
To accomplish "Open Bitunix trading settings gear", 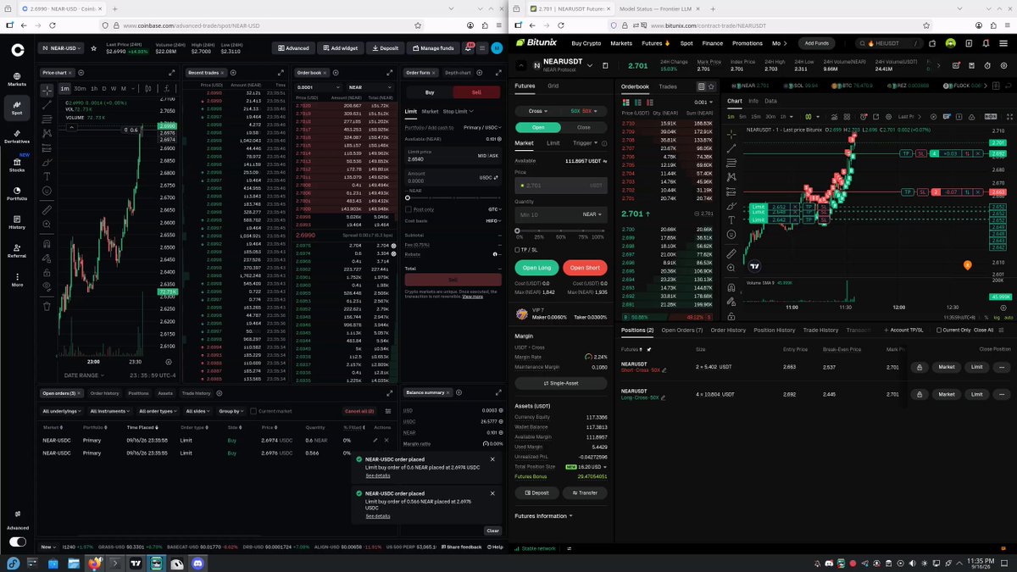I will 1006,65.
